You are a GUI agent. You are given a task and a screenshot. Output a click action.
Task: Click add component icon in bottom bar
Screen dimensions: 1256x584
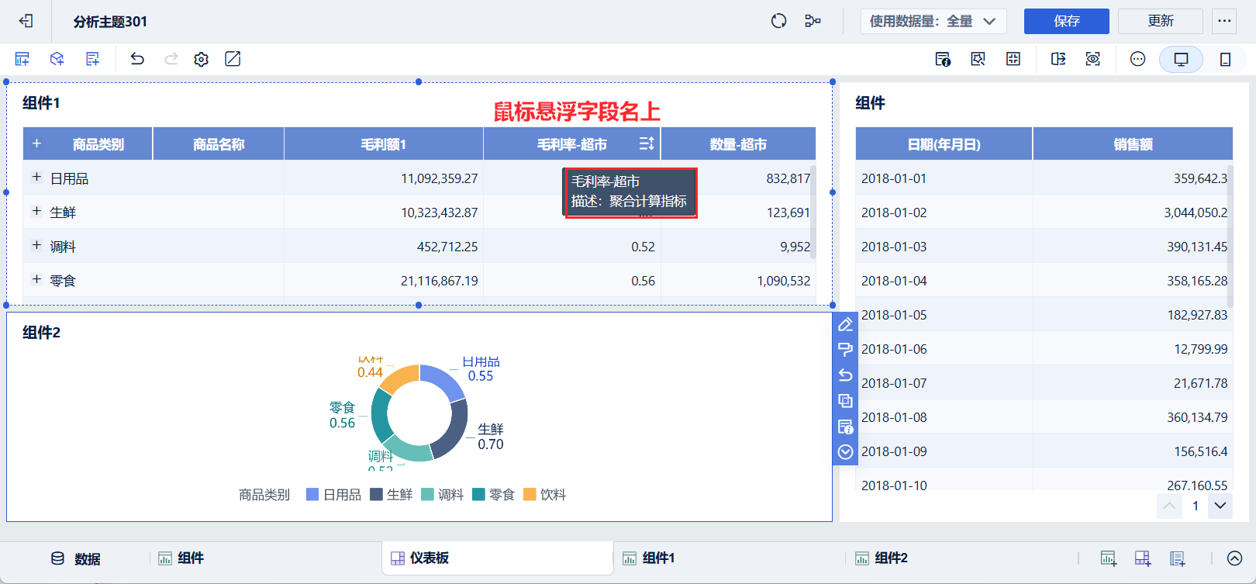[x=1108, y=558]
